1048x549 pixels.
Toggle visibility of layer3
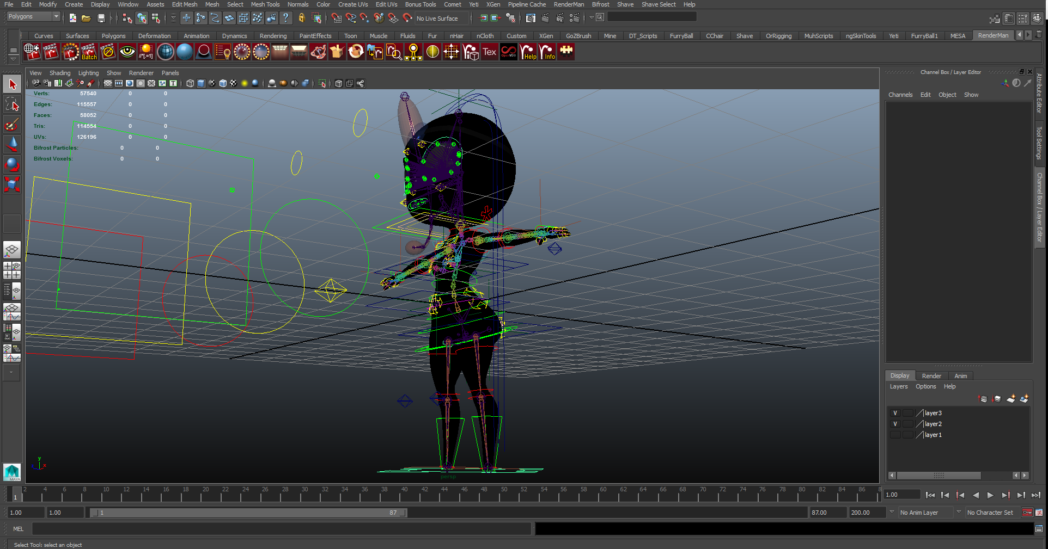tap(895, 413)
